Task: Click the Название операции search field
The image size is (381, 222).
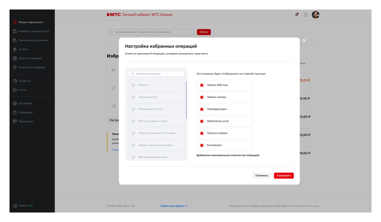Action: (x=156, y=74)
